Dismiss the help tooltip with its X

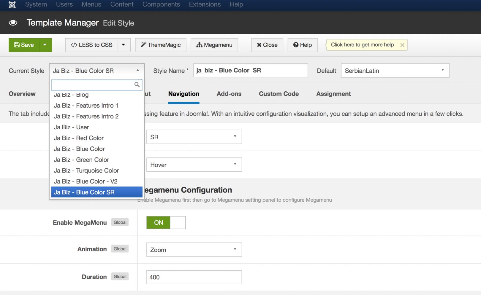pyautogui.click(x=402, y=45)
